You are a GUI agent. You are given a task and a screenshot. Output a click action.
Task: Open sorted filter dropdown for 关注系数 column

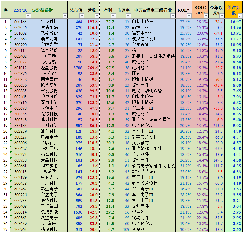240,16
